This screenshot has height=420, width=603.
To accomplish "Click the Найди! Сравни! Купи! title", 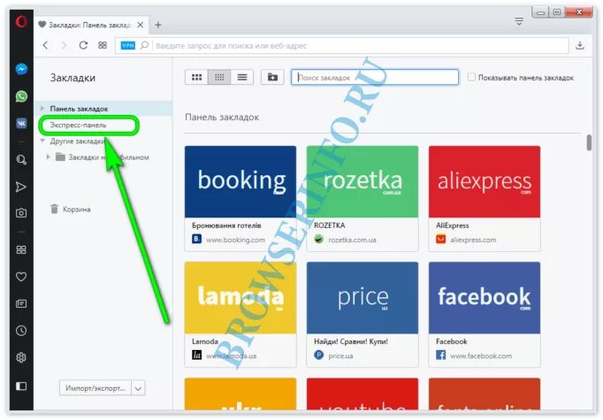I will pyautogui.click(x=351, y=341).
